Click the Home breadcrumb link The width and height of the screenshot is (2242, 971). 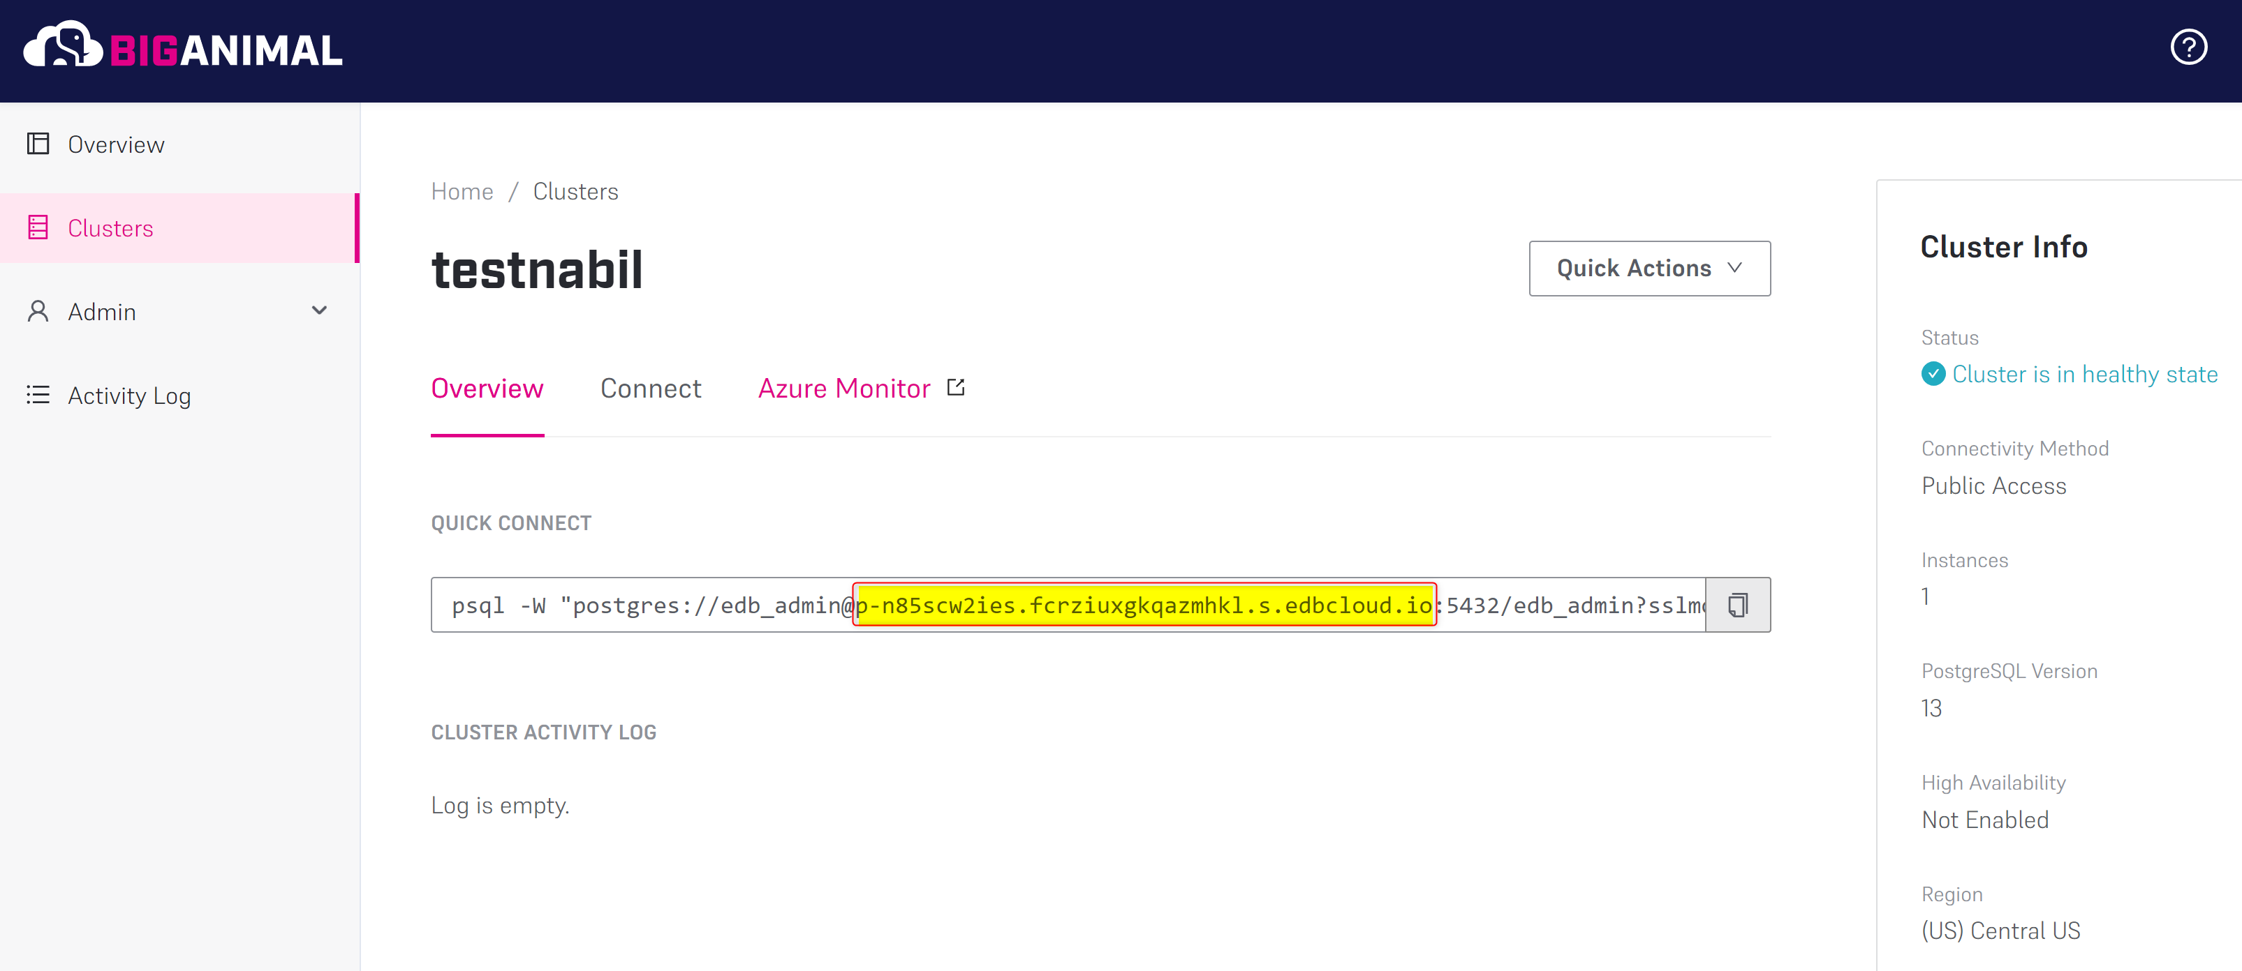pos(462,191)
